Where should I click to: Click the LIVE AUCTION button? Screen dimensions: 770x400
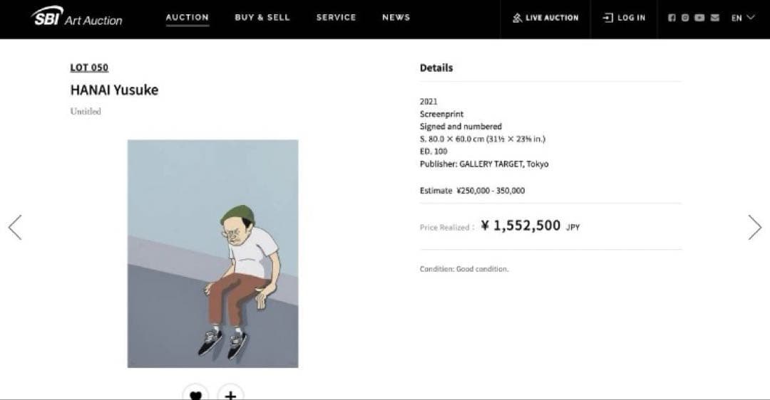(x=546, y=18)
